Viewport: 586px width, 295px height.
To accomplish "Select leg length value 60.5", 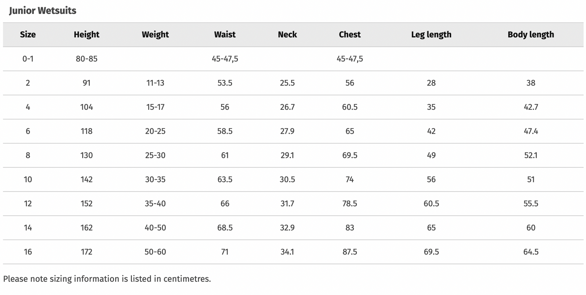I will [x=431, y=204].
